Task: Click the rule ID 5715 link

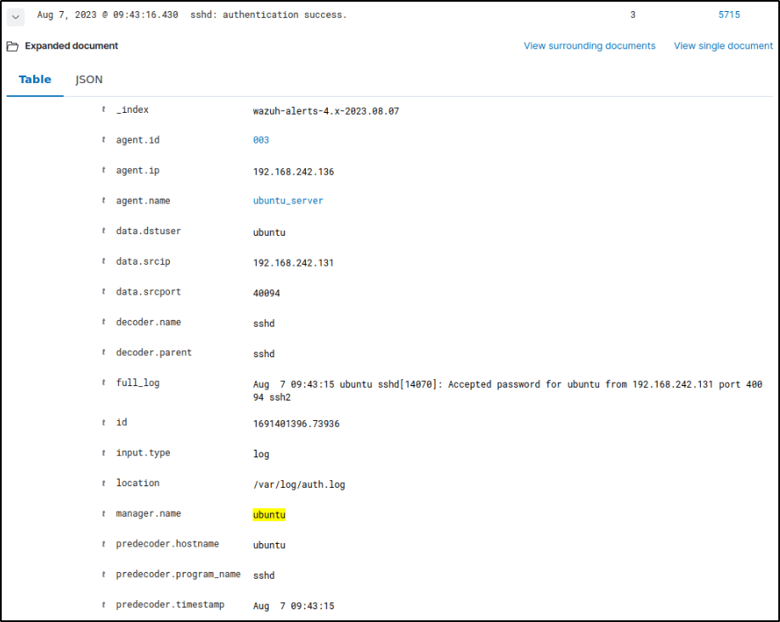Action: [x=728, y=15]
